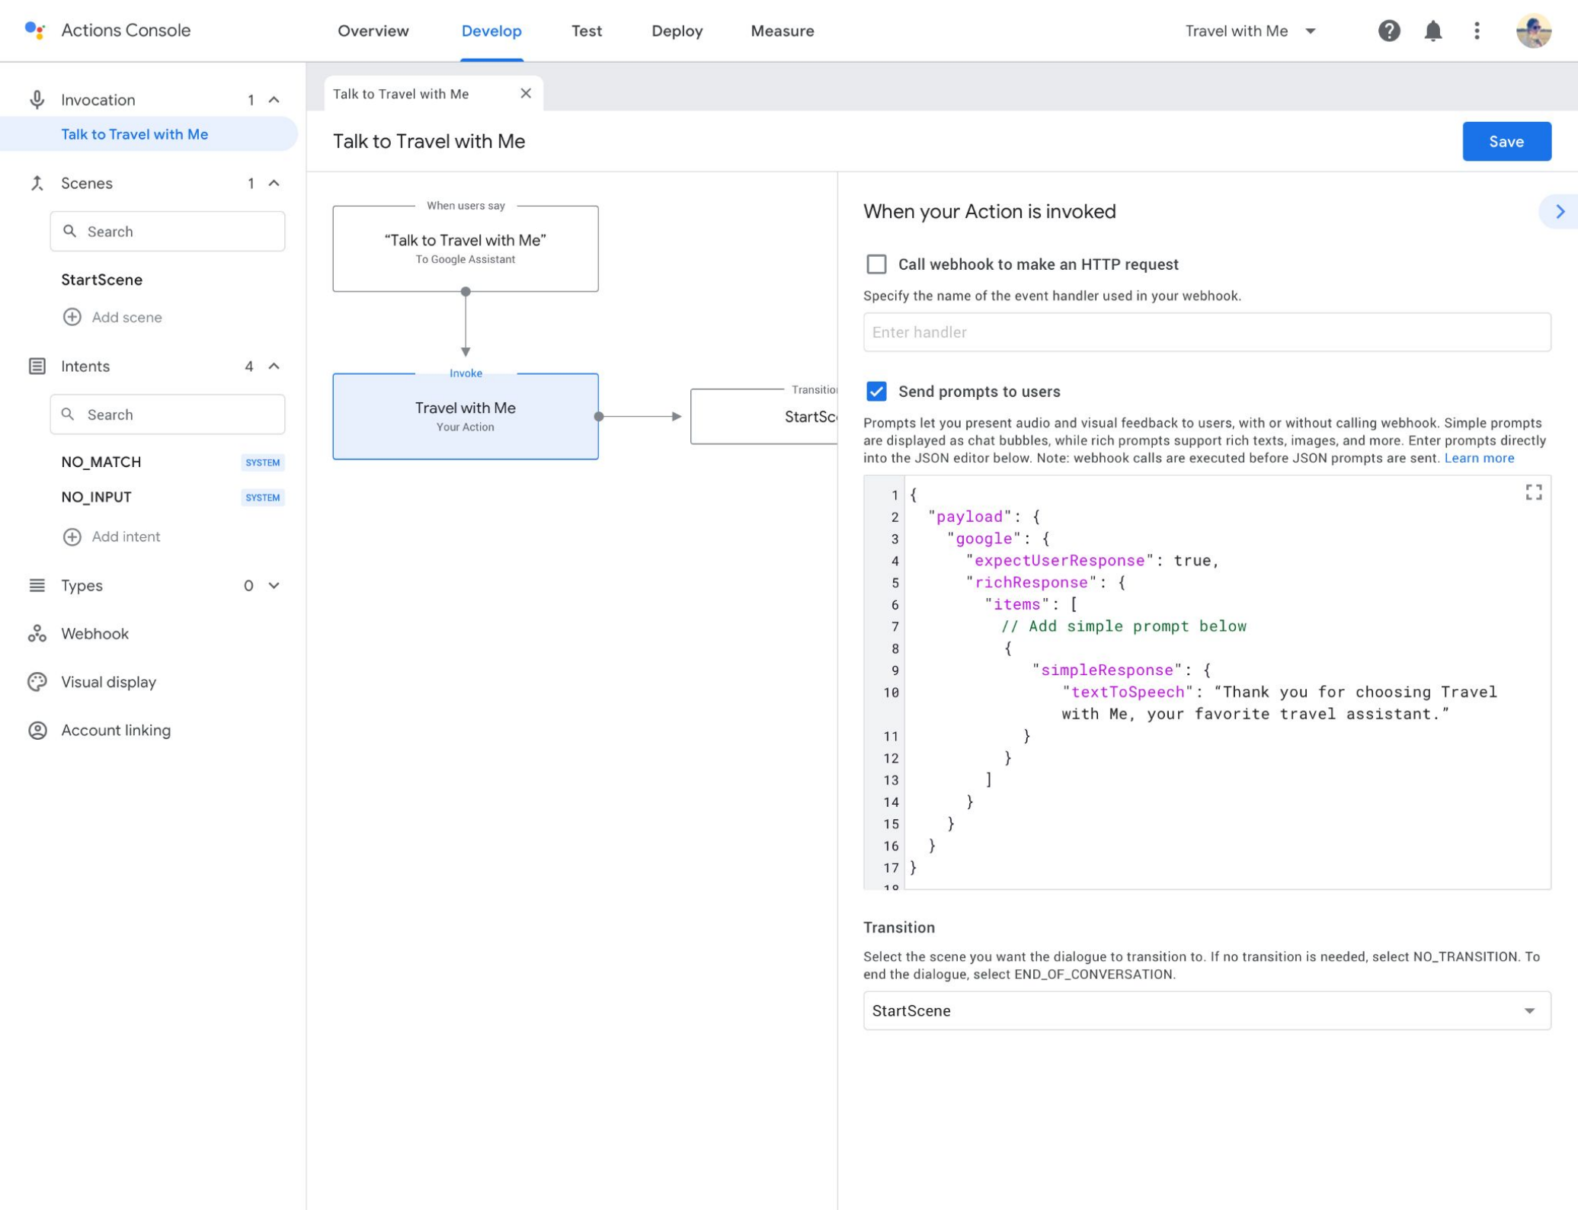This screenshot has height=1210, width=1578.
Task: Open the Help icon
Action: click(x=1389, y=30)
